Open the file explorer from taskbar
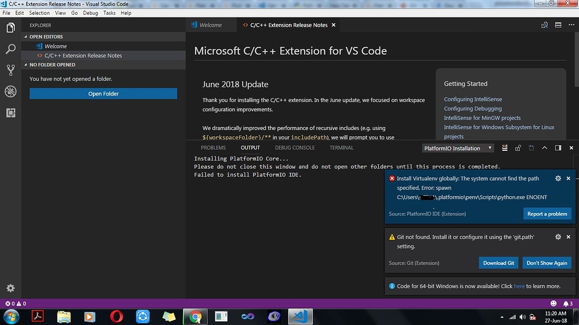 coord(63,317)
